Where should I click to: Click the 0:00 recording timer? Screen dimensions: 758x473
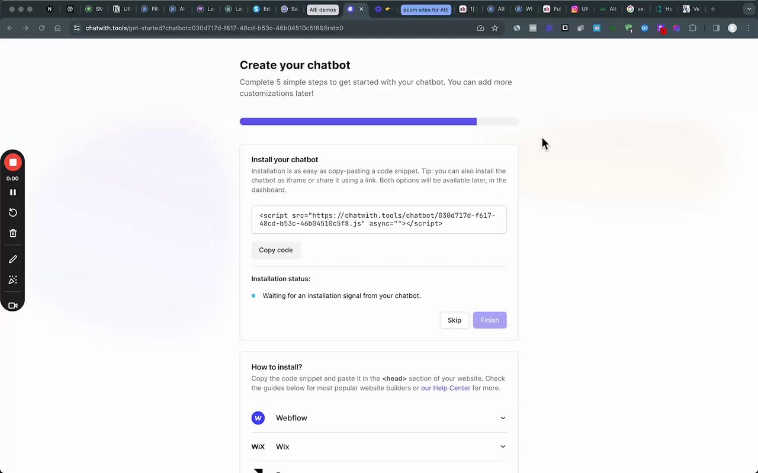point(12,178)
